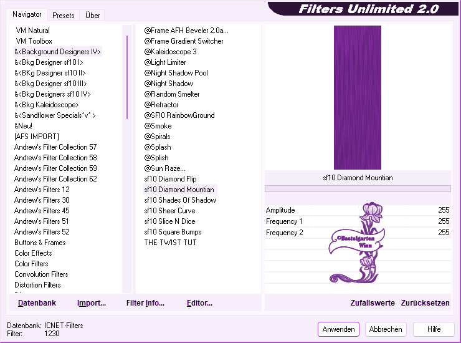The width and height of the screenshot is (461, 343).
Task: Choose @Splish filter
Action: point(156,158)
